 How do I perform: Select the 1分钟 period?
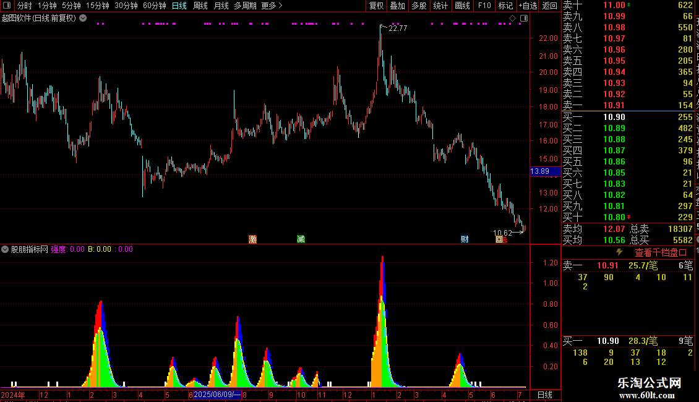(x=47, y=6)
